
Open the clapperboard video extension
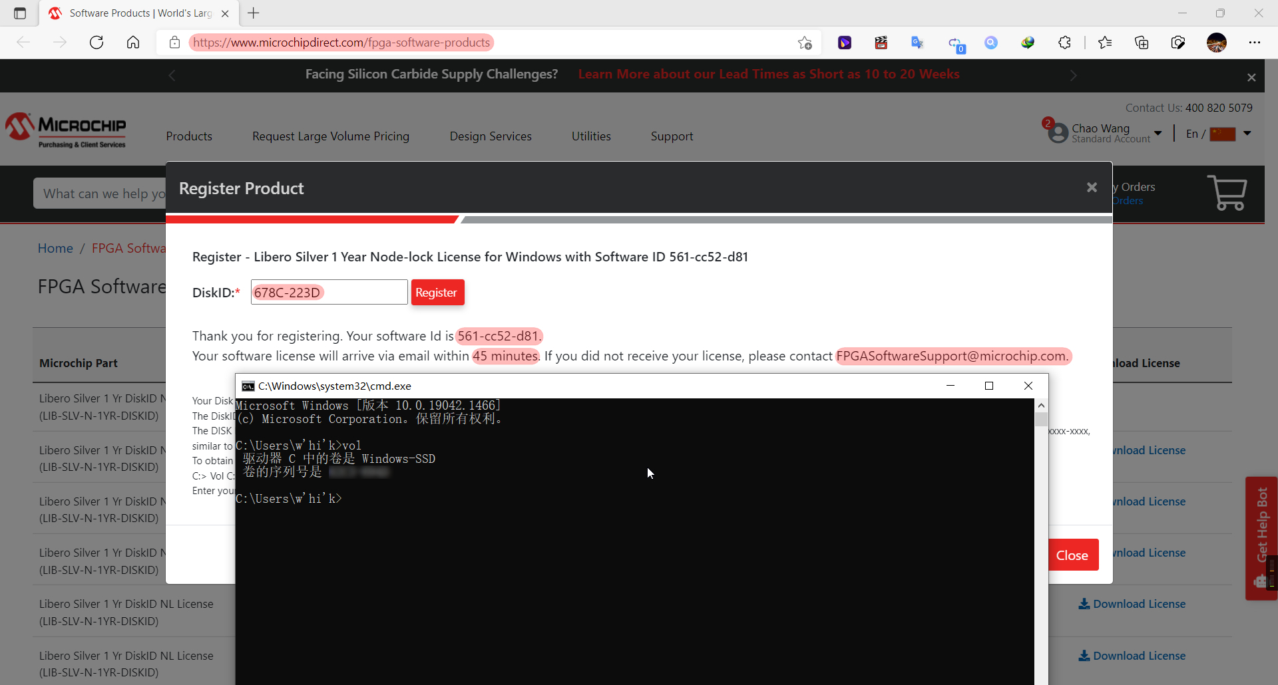click(x=881, y=43)
